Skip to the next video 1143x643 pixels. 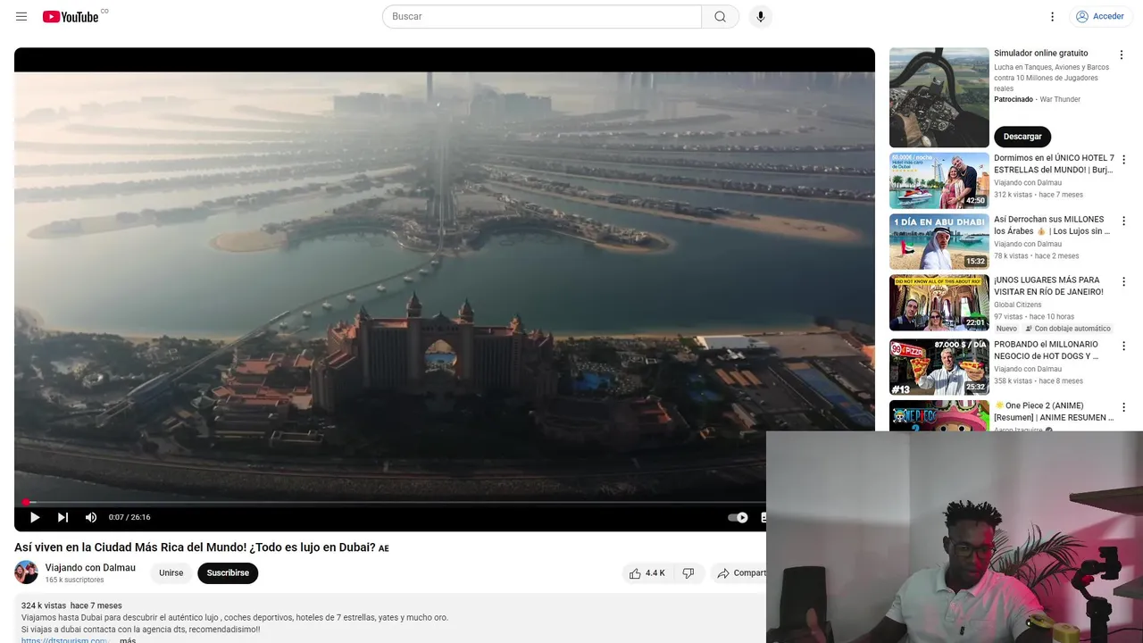coord(63,517)
